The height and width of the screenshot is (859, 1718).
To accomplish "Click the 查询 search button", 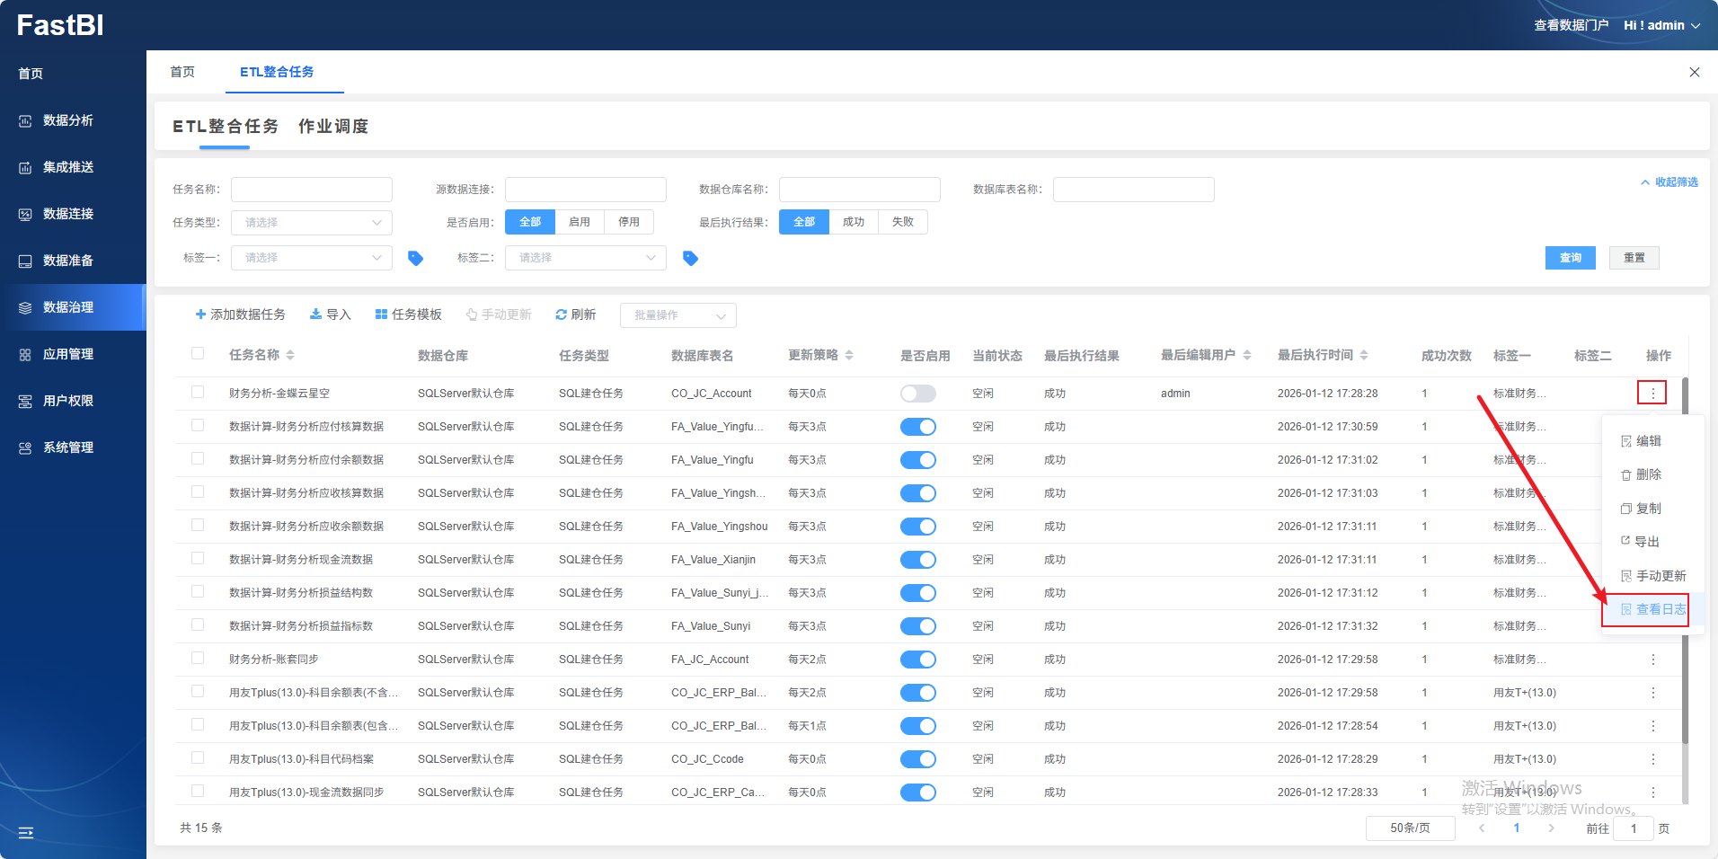I will click(x=1570, y=258).
